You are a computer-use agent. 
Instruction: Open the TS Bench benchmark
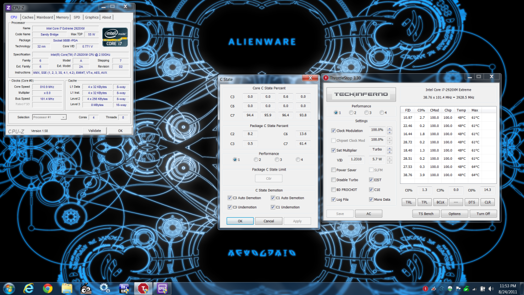point(426,214)
